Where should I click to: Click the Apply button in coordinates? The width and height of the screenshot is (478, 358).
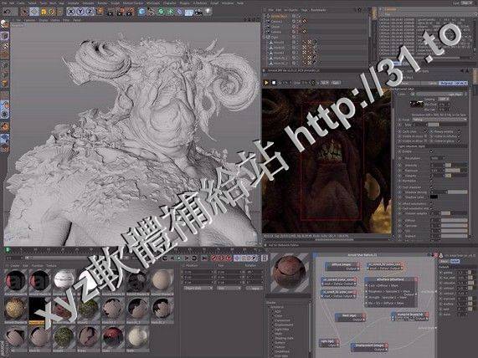[254, 288]
